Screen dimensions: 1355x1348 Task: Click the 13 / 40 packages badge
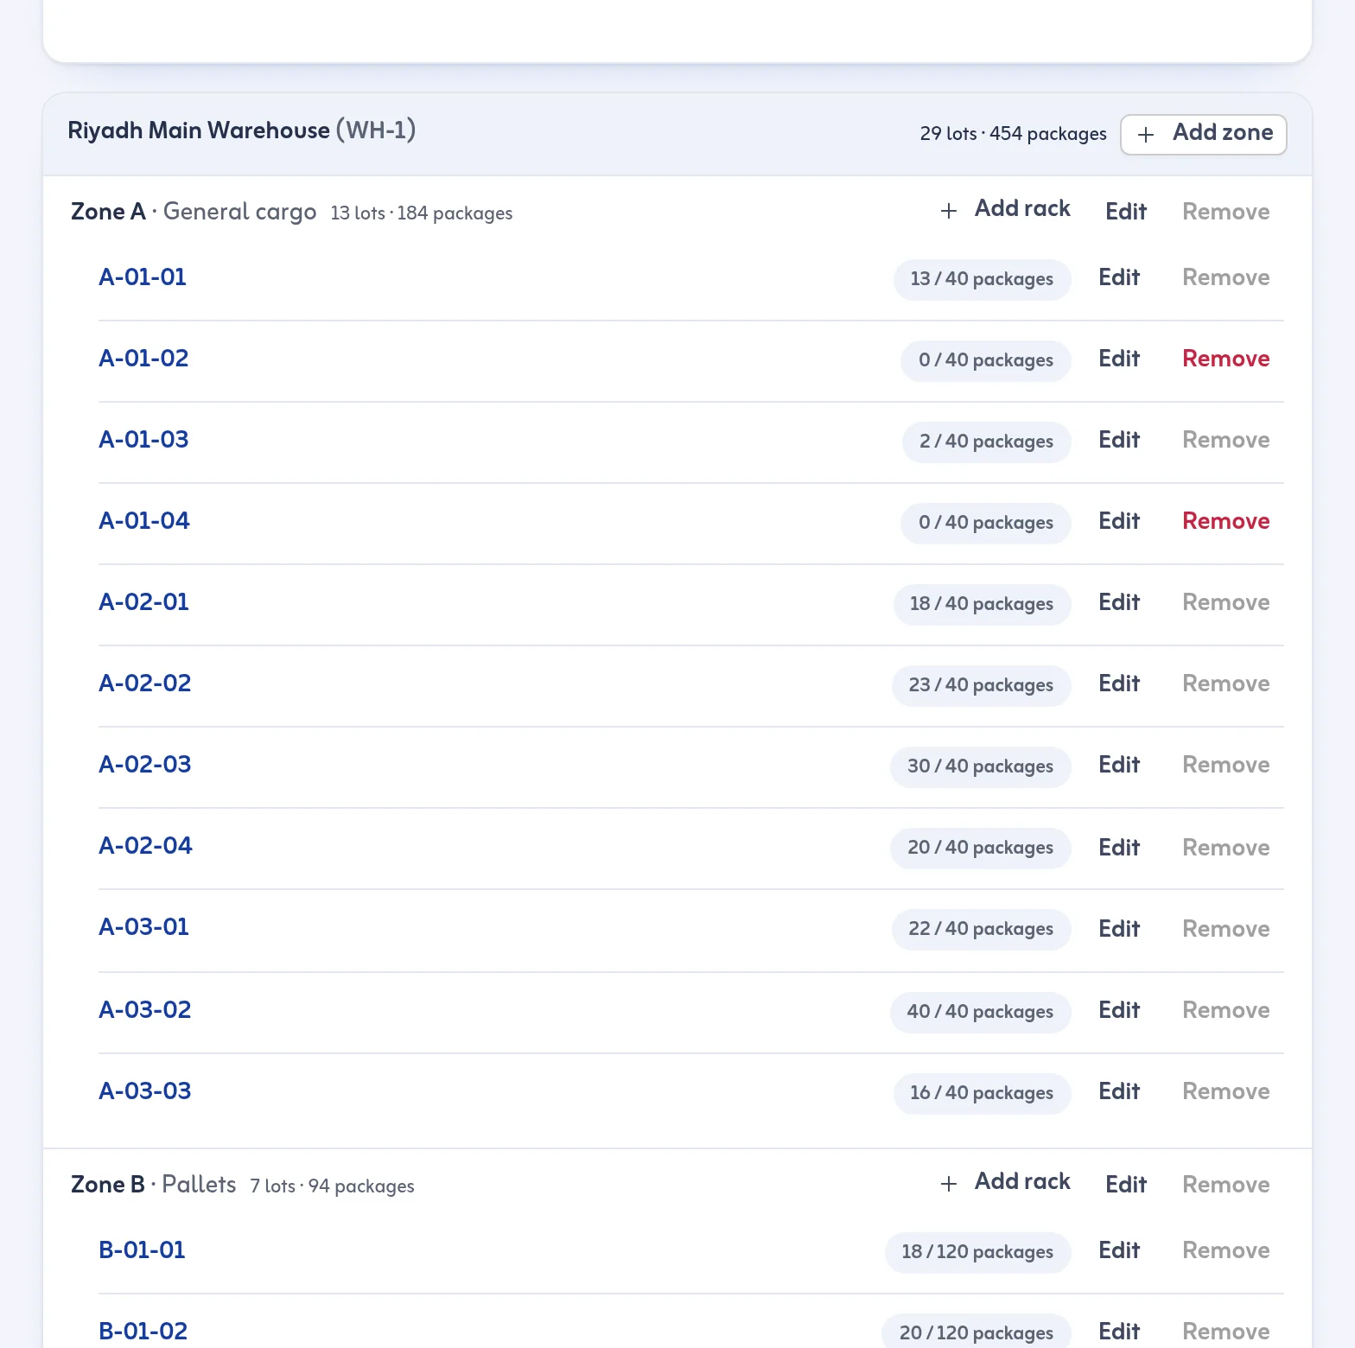(x=982, y=279)
